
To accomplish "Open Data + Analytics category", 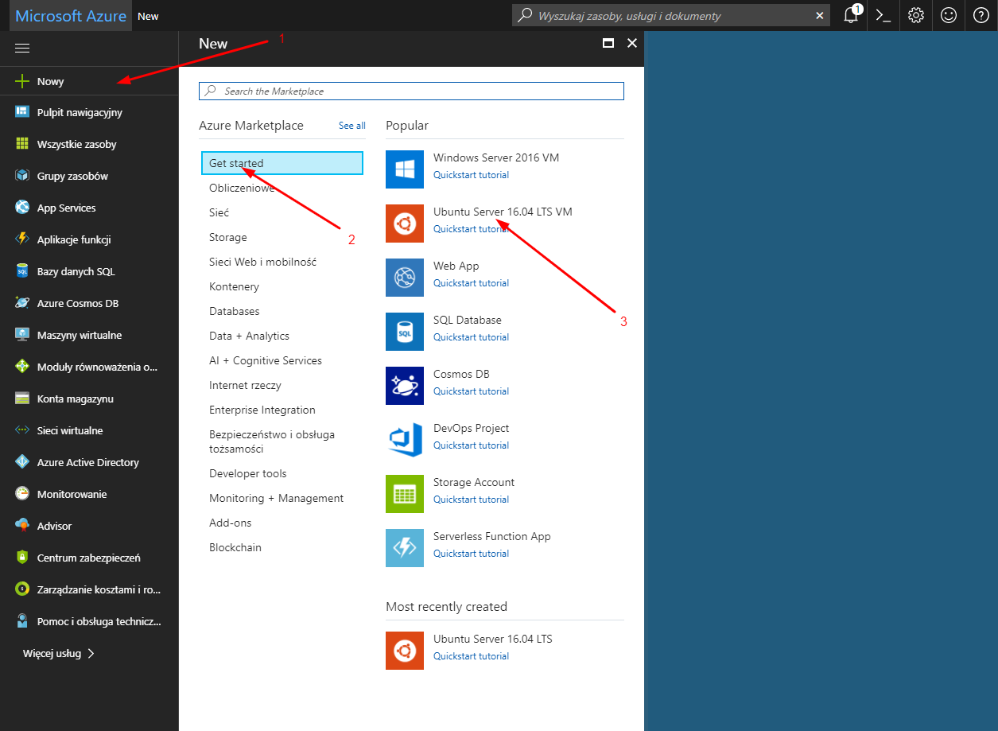I will 250,336.
